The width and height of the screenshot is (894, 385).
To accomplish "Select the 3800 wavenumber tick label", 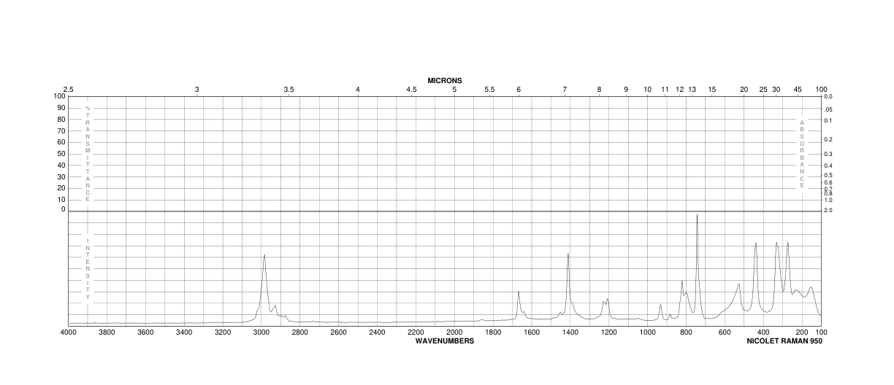I will click(x=107, y=332).
